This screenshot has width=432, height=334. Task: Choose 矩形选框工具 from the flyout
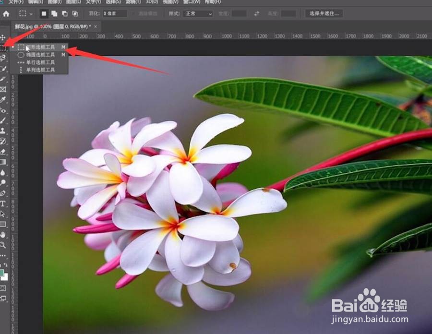tap(38, 47)
